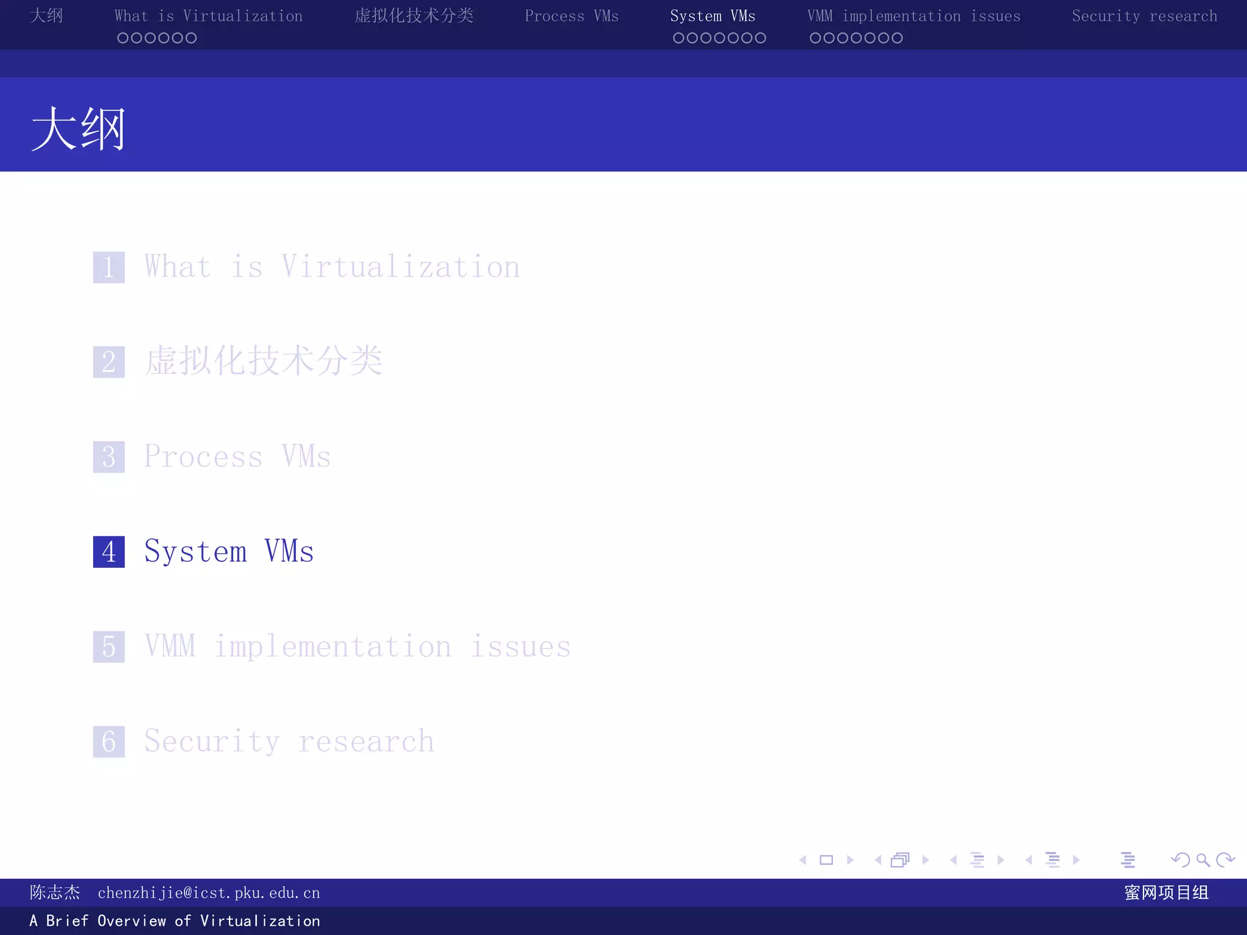Viewport: 1247px width, 935px height.
Task: Open the VMM implementation issues header section
Action: click(x=914, y=16)
